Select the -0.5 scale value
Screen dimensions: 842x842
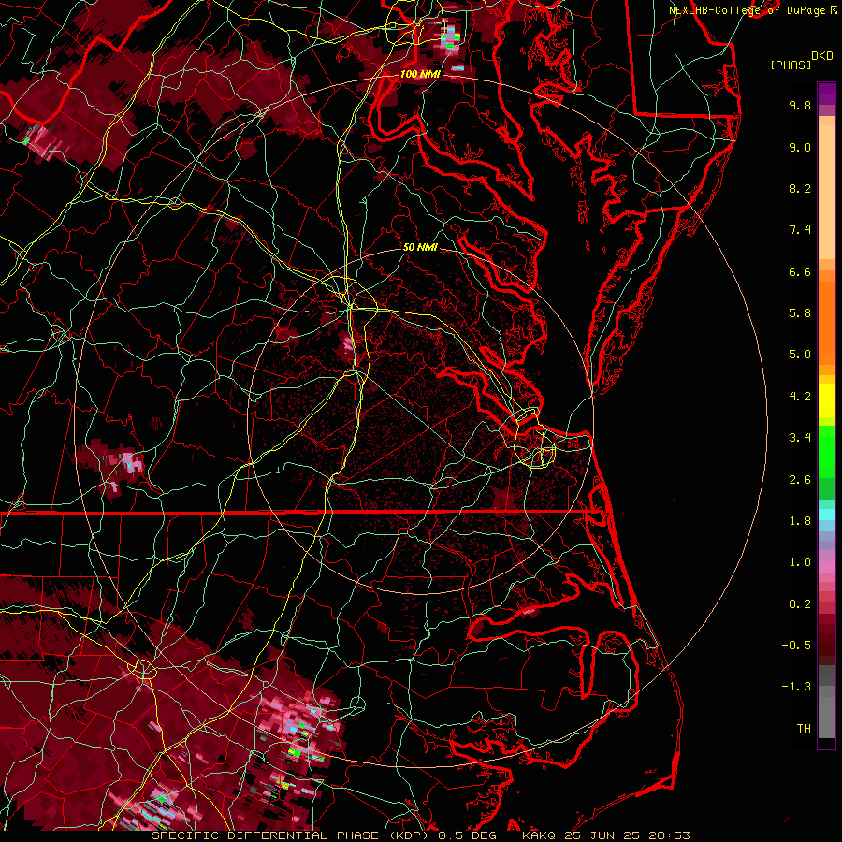(796, 646)
